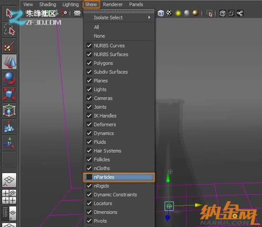Viewport: 262px width, 227px height.
Task: Toggle high quality rendering gold sphere
Action: (x=195, y=13)
